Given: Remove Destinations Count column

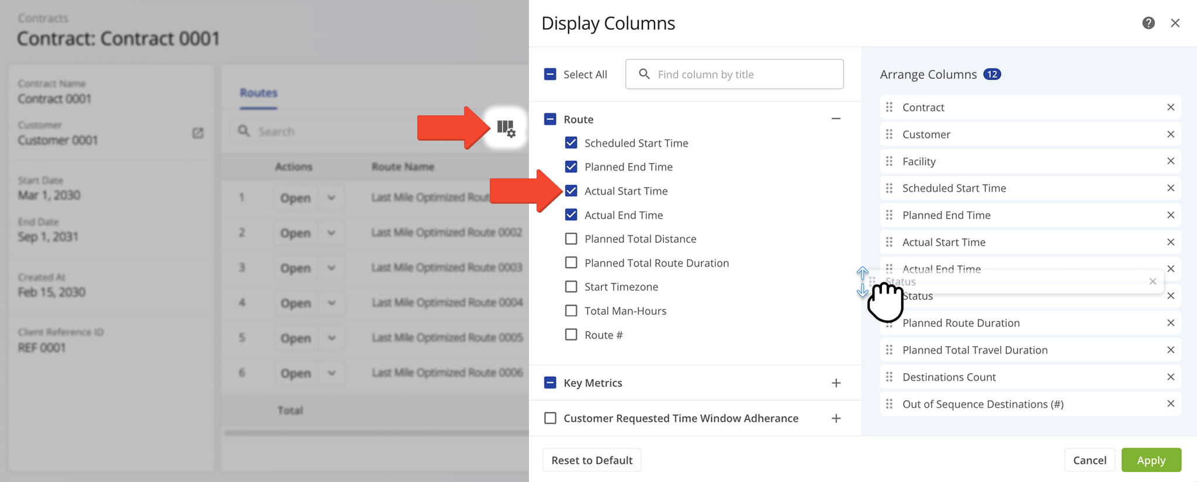Looking at the screenshot, I should 1170,377.
